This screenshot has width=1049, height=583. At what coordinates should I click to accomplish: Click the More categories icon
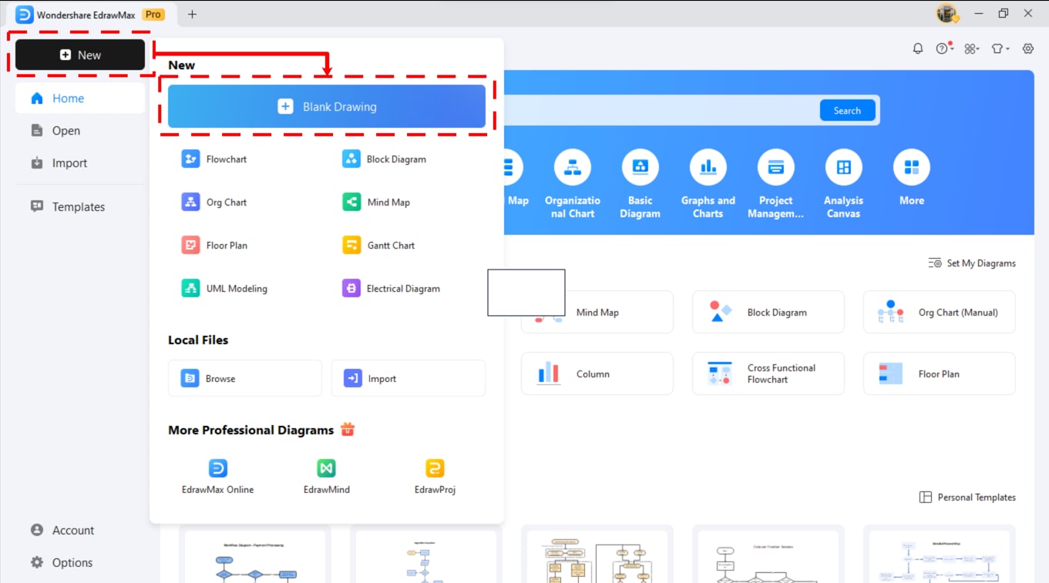pyautogui.click(x=912, y=167)
